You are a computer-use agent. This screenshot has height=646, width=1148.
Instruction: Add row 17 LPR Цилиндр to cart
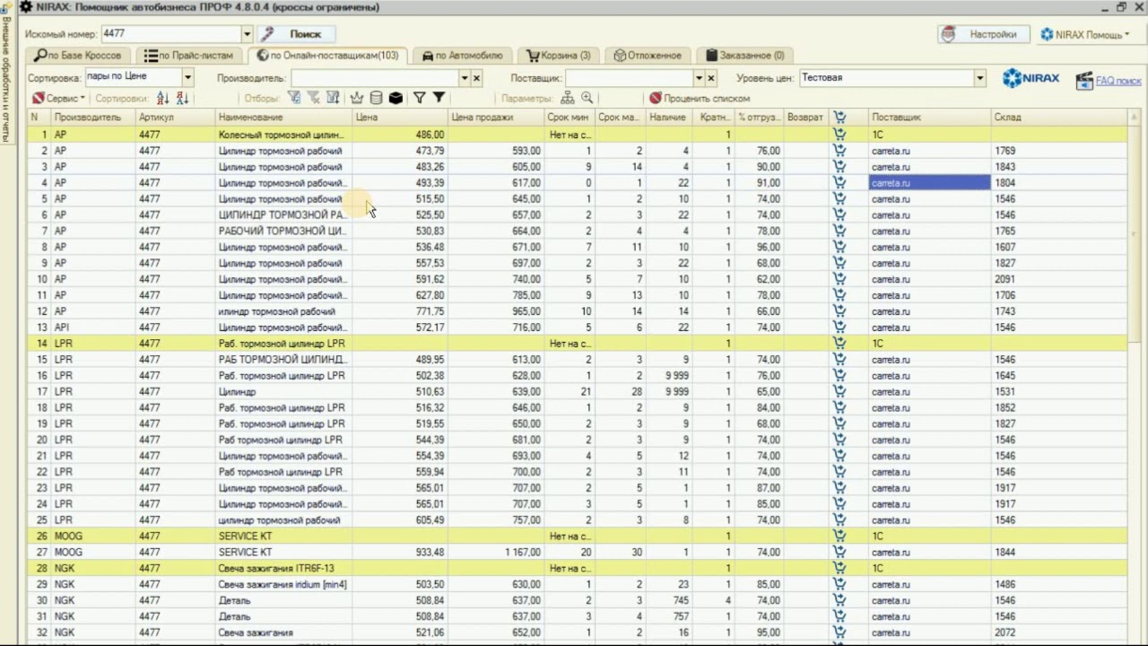pyautogui.click(x=839, y=391)
